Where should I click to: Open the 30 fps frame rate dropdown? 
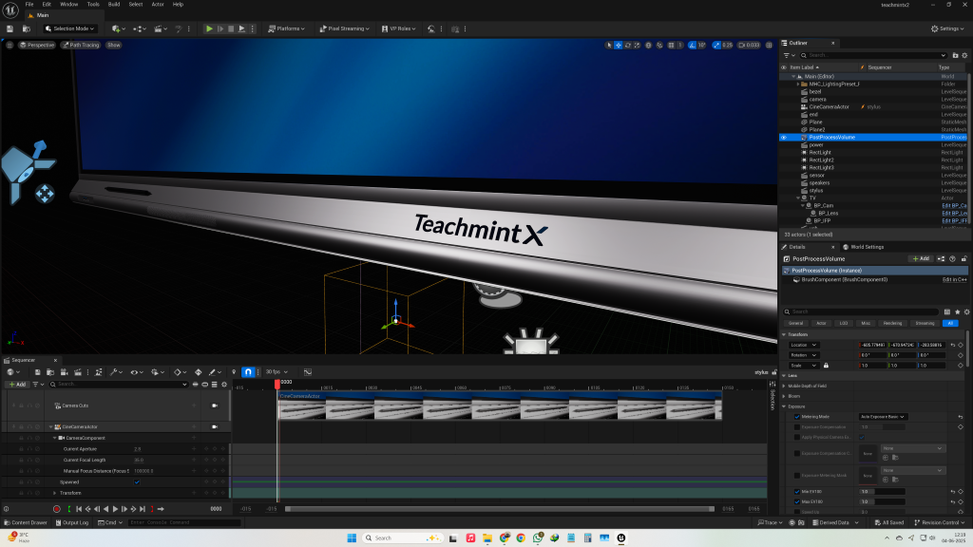[277, 372]
